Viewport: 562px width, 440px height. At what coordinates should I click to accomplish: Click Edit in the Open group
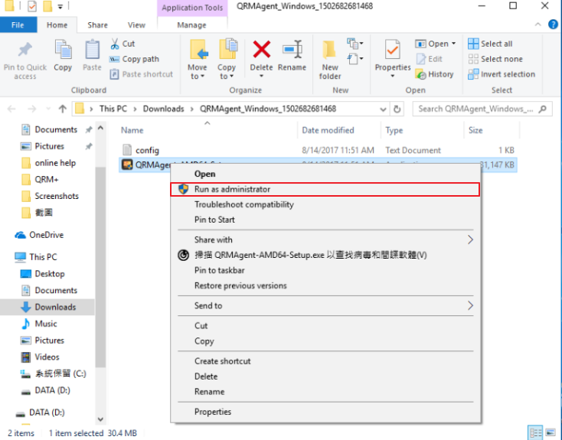(430, 59)
